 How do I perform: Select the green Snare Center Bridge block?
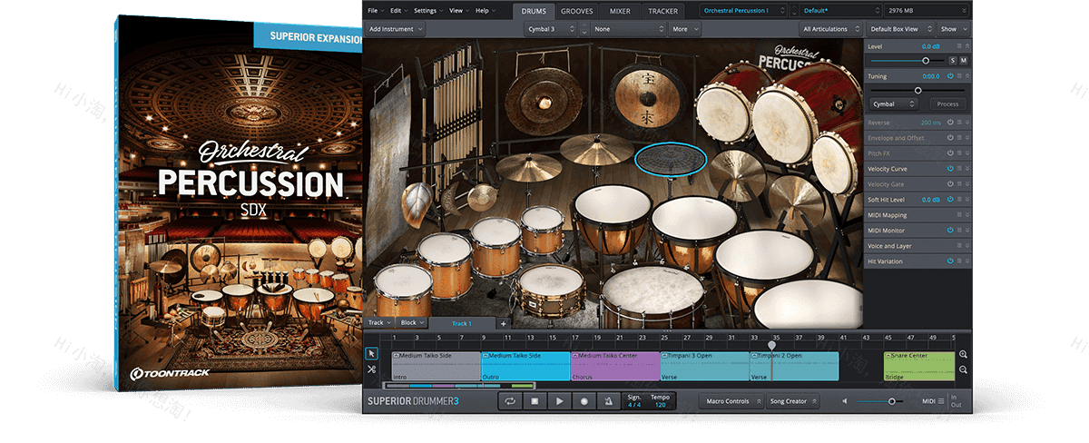point(919,366)
